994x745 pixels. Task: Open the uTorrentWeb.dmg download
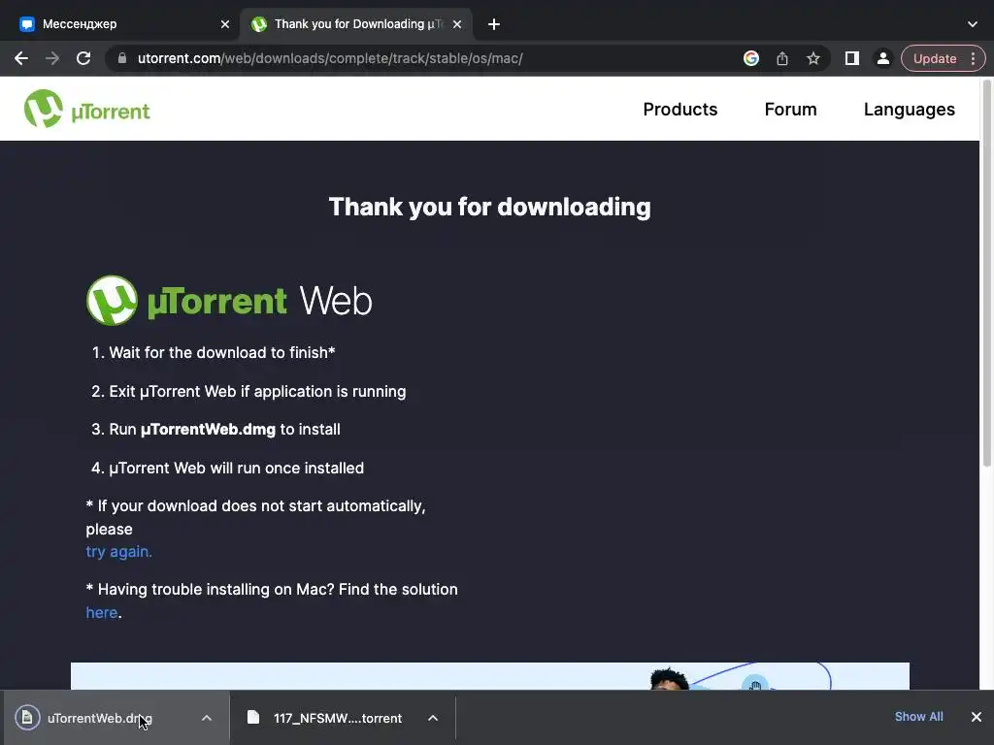pos(100,718)
